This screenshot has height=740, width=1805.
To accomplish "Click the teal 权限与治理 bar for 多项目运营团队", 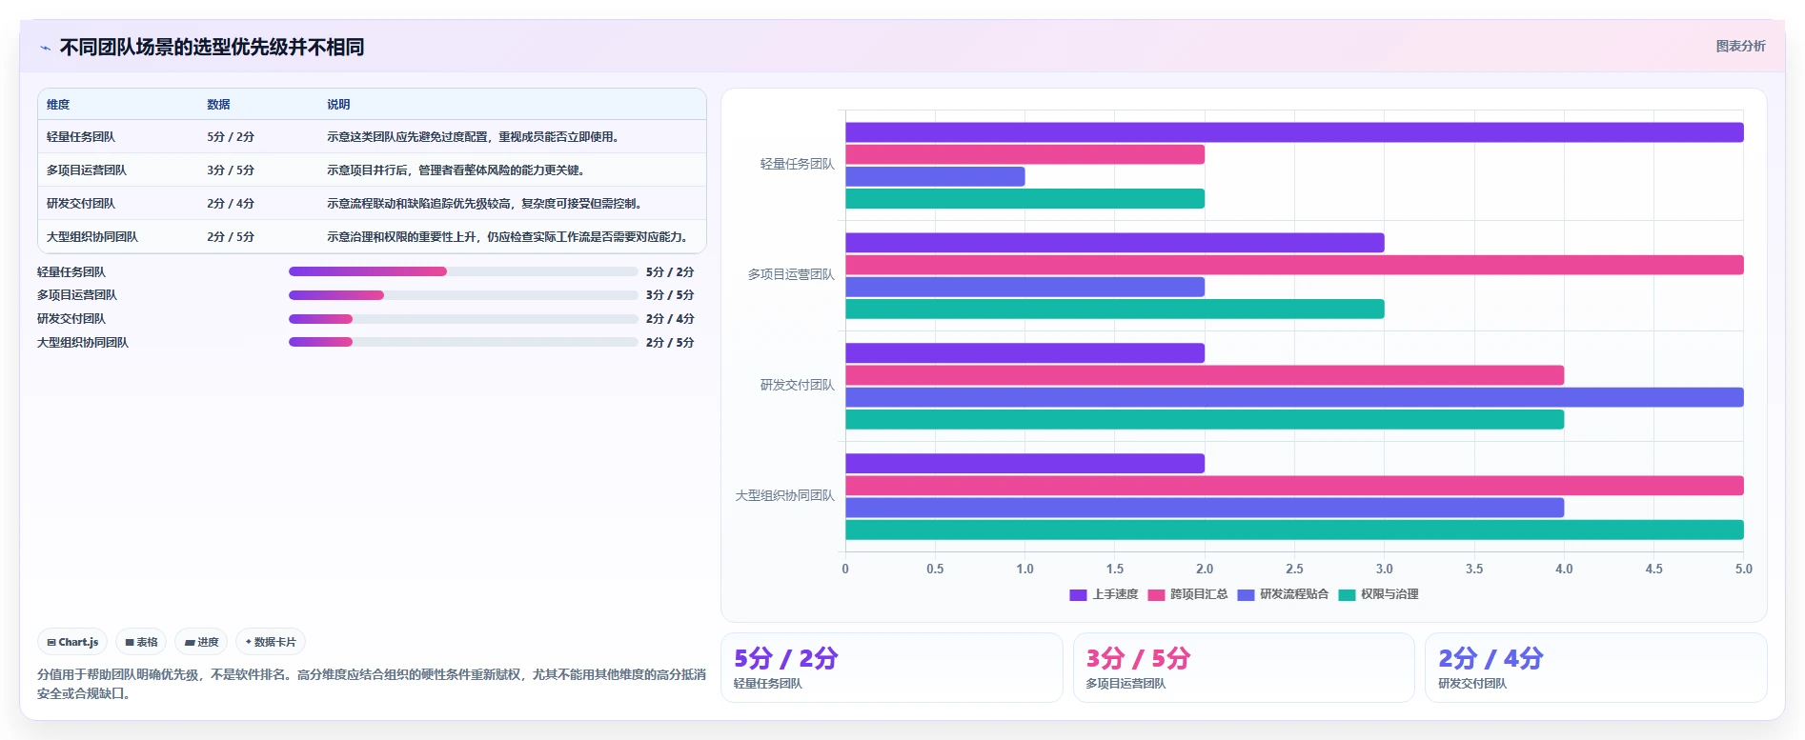I will click(1115, 310).
